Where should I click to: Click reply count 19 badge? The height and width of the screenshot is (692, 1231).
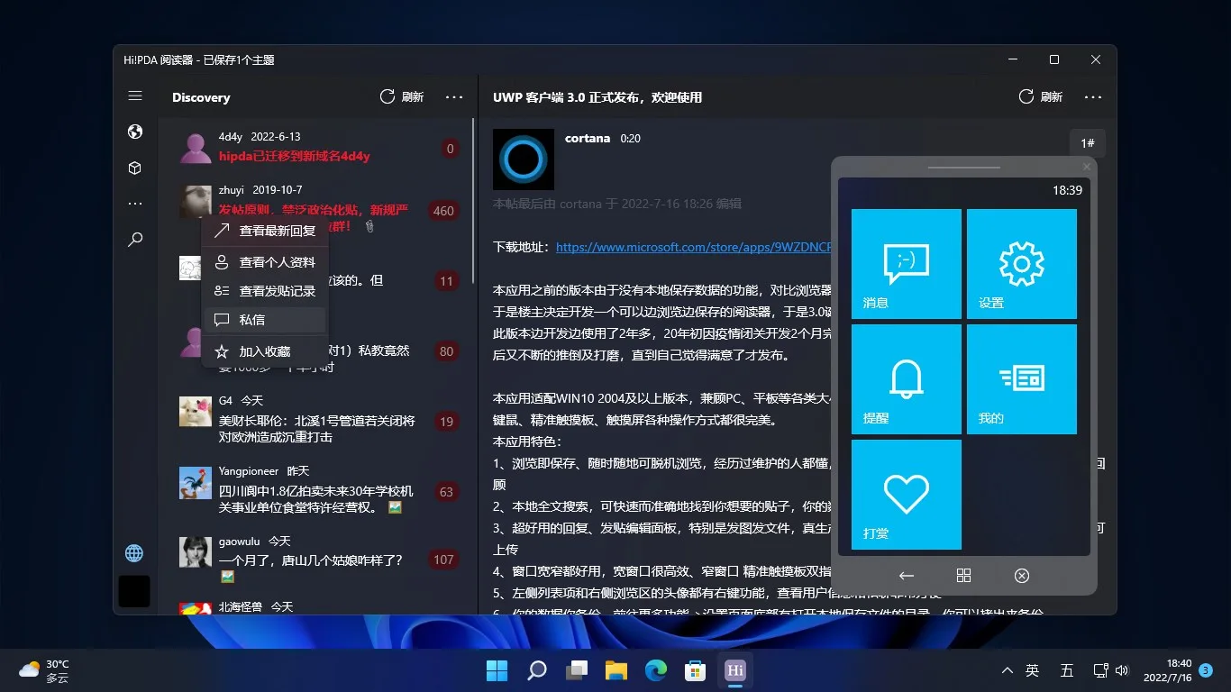coord(446,422)
